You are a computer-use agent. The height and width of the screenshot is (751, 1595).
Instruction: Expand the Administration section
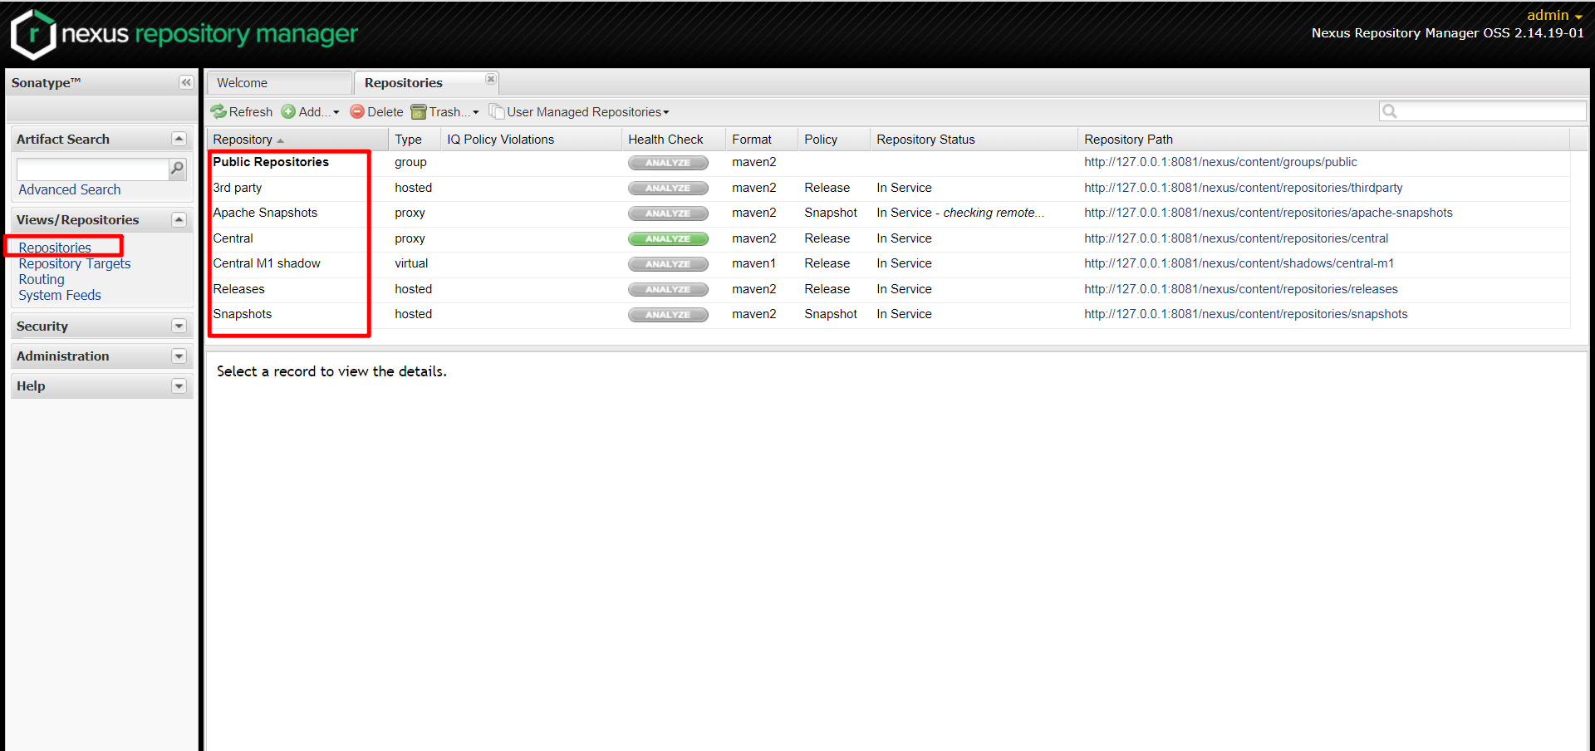(x=179, y=356)
